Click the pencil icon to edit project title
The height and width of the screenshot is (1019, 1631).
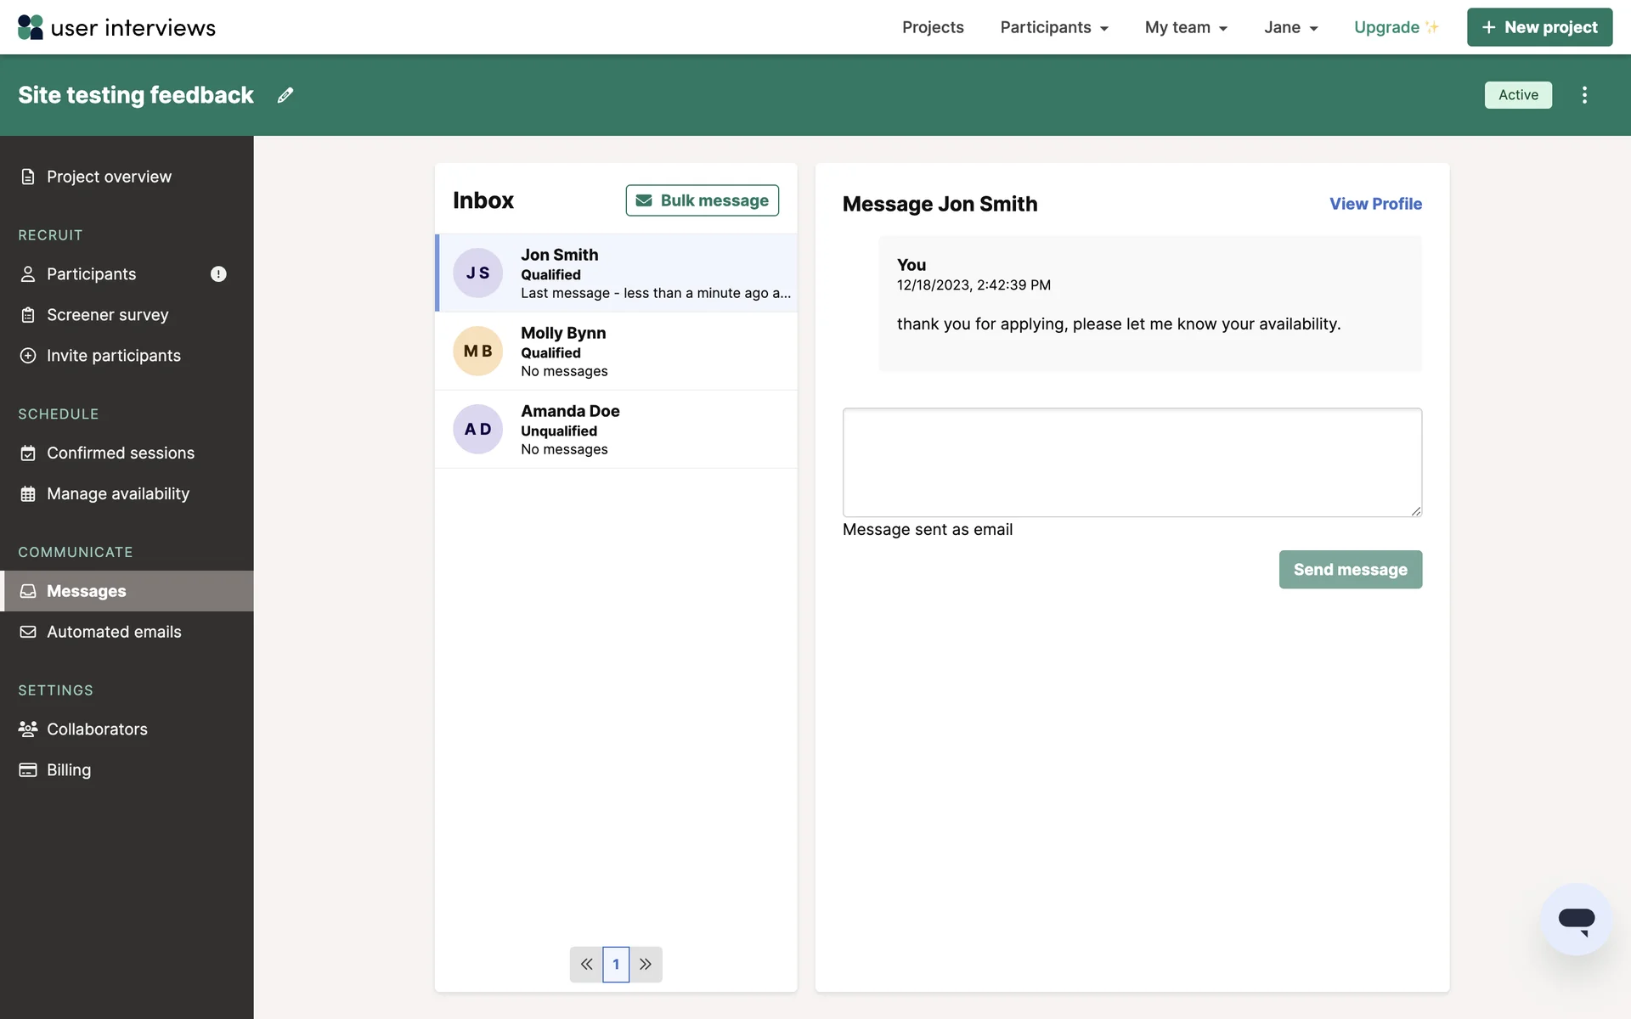coord(285,95)
